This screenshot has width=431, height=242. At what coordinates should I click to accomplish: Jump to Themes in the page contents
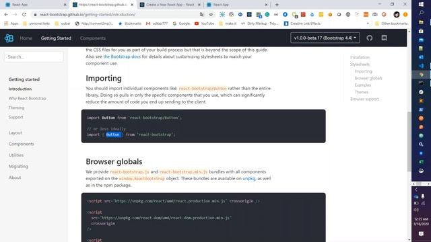point(362,92)
